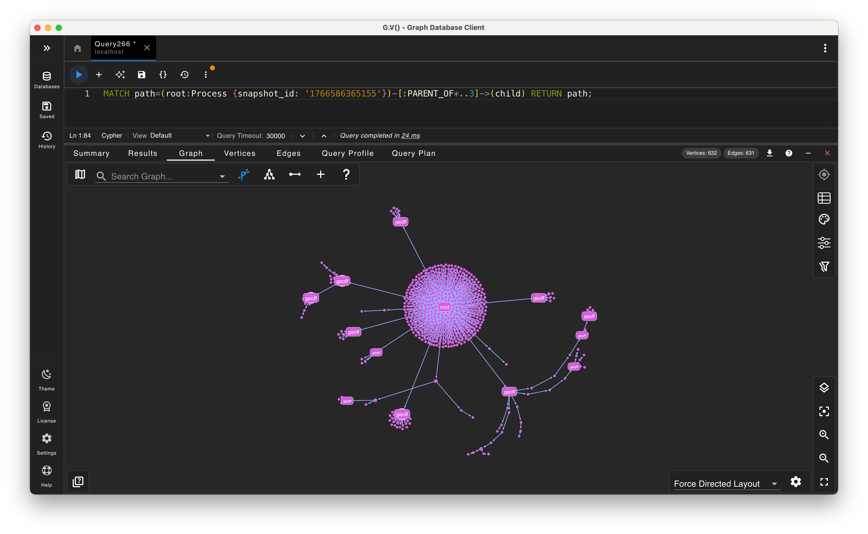Switch graph to table data view
Image resolution: width=868 pixels, height=534 pixels.
824,198
